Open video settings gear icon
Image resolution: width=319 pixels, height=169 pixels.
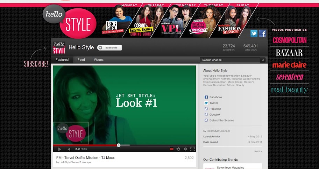coord(178,149)
